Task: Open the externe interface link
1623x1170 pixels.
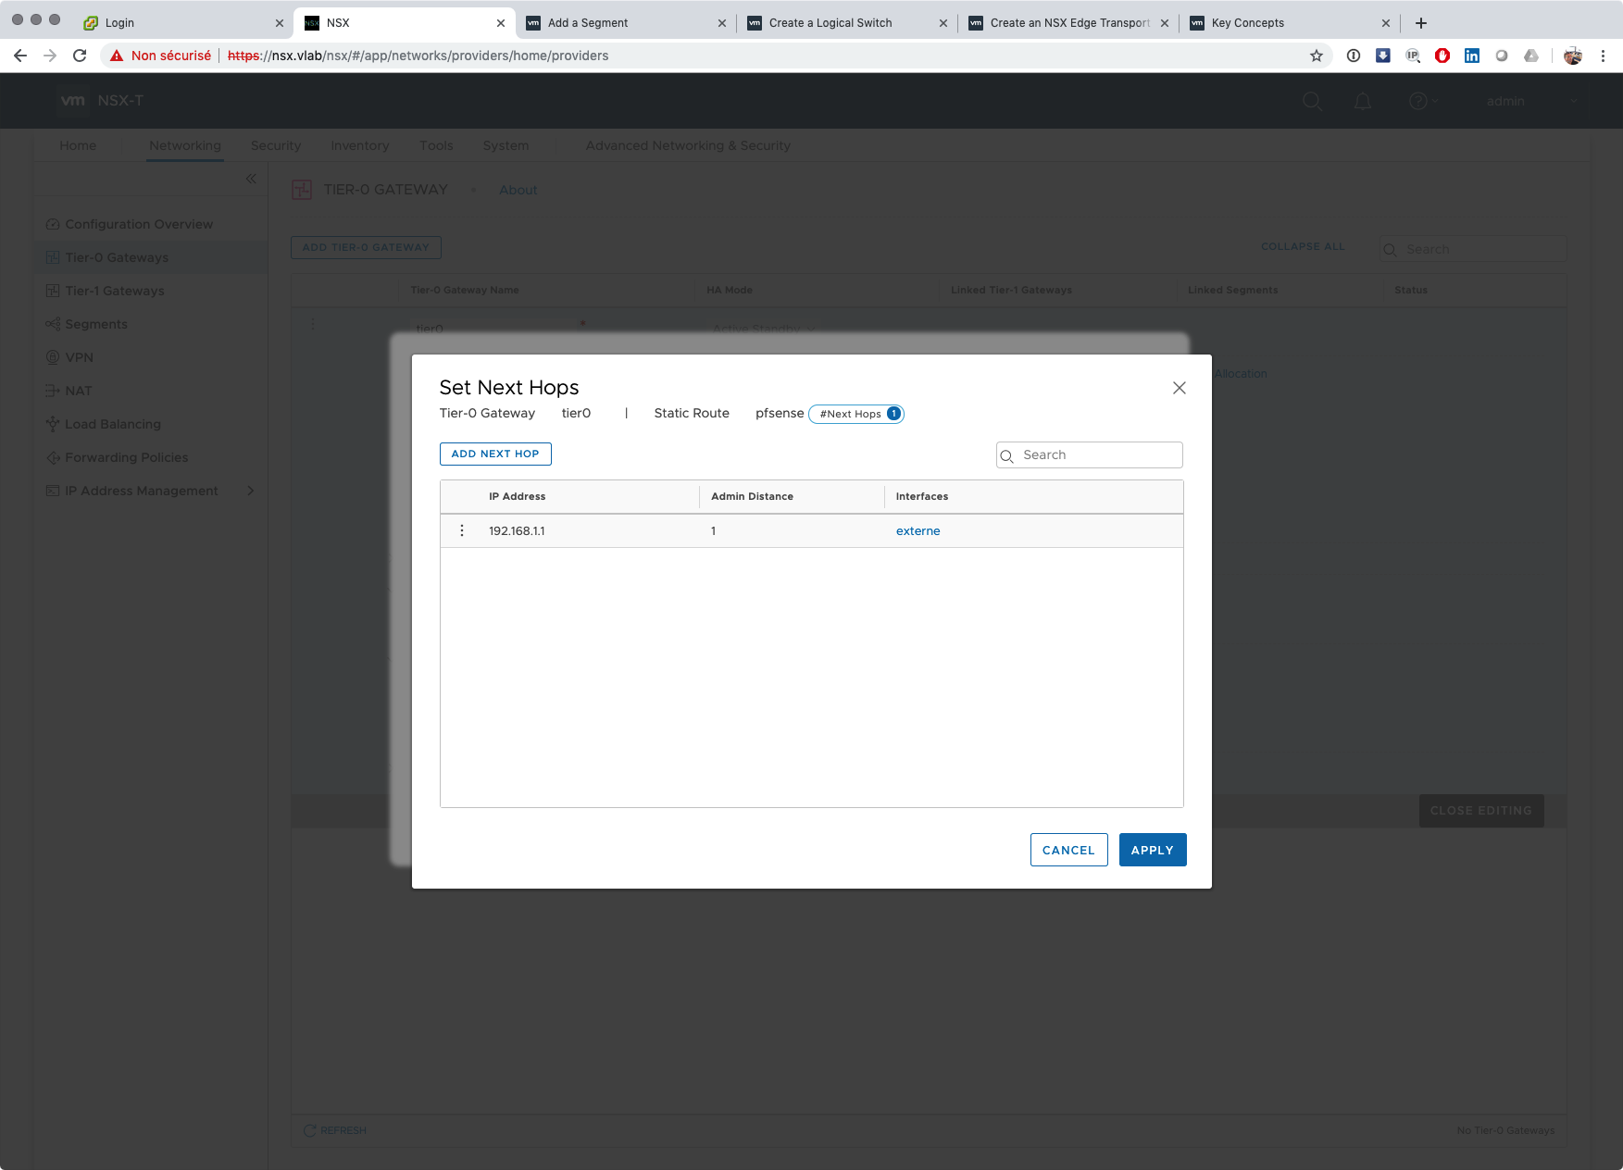Action: click(x=918, y=530)
